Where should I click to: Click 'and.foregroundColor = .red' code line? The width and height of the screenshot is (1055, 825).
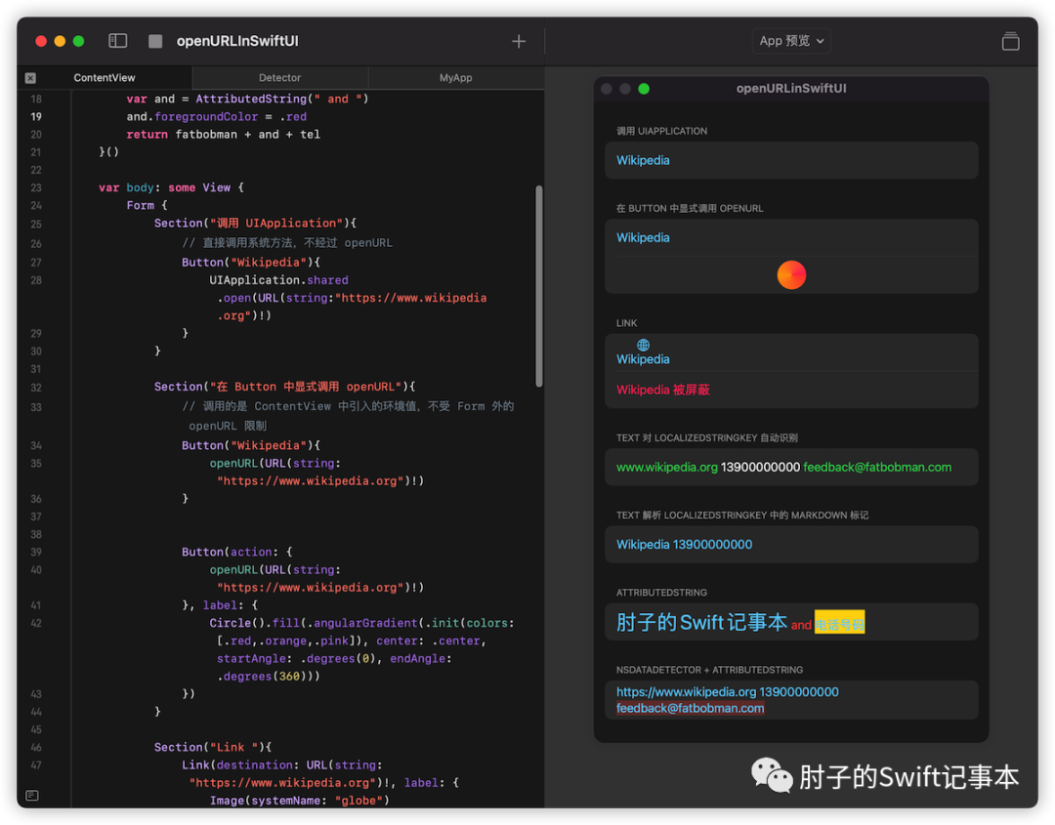point(216,117)
